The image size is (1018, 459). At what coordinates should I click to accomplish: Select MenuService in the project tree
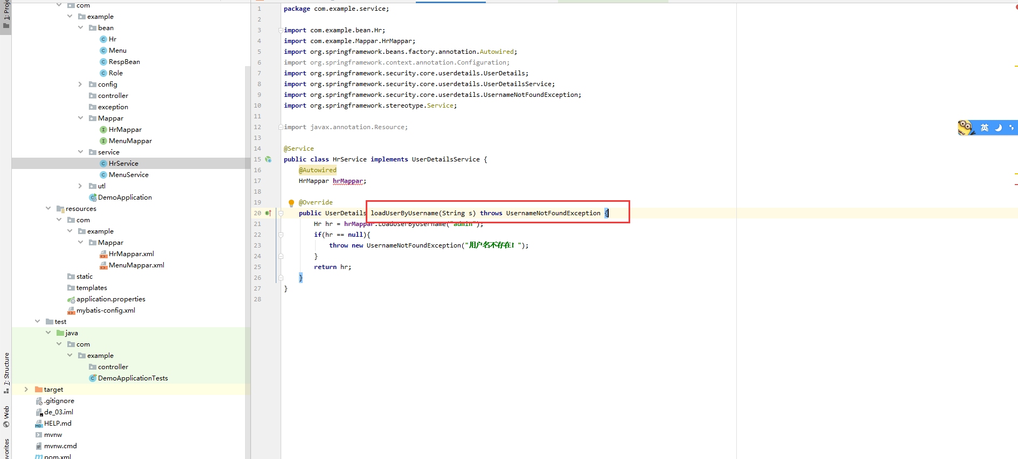tap(128, 175)
